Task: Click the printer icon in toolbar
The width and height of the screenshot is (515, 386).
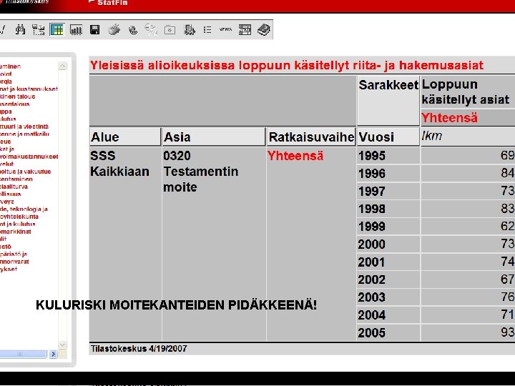Action: point(114,30)
